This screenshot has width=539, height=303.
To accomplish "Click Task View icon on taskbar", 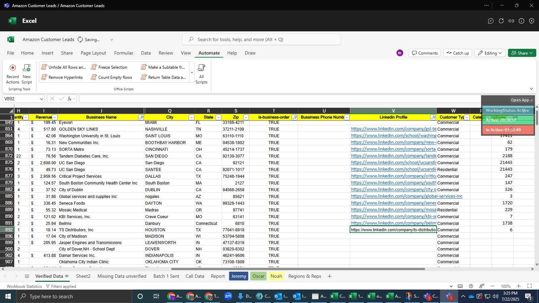I will (x=156, y=296).
